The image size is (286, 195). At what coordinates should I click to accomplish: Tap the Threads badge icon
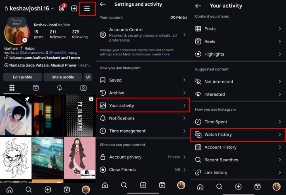(61, 8)
